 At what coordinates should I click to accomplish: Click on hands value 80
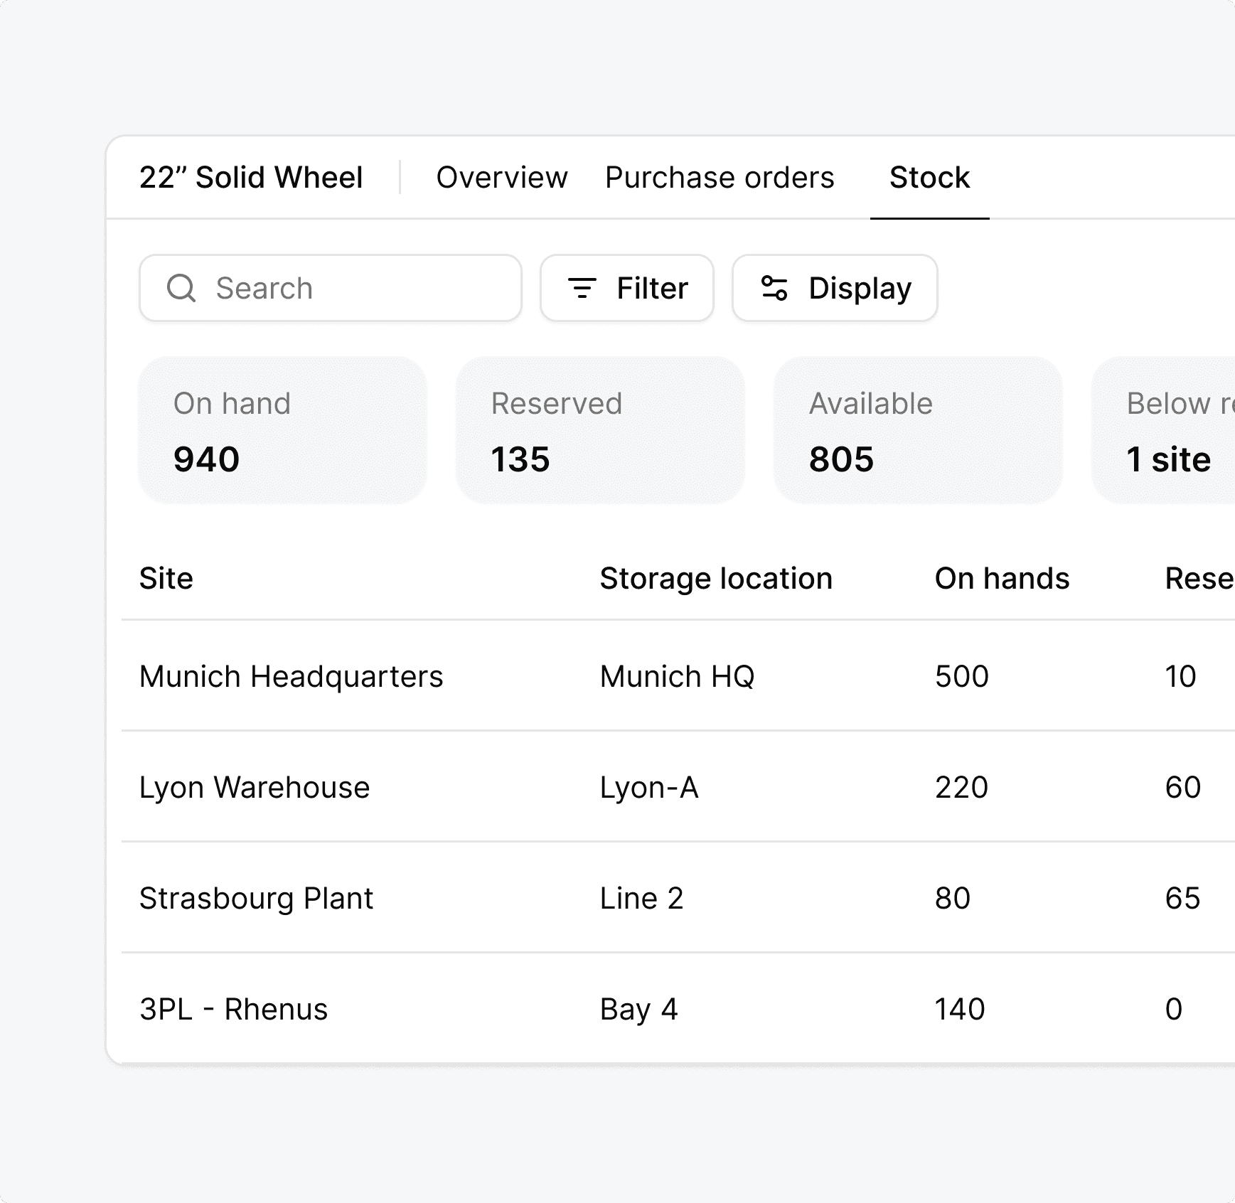pyautogui.click(x=952, y=898)
